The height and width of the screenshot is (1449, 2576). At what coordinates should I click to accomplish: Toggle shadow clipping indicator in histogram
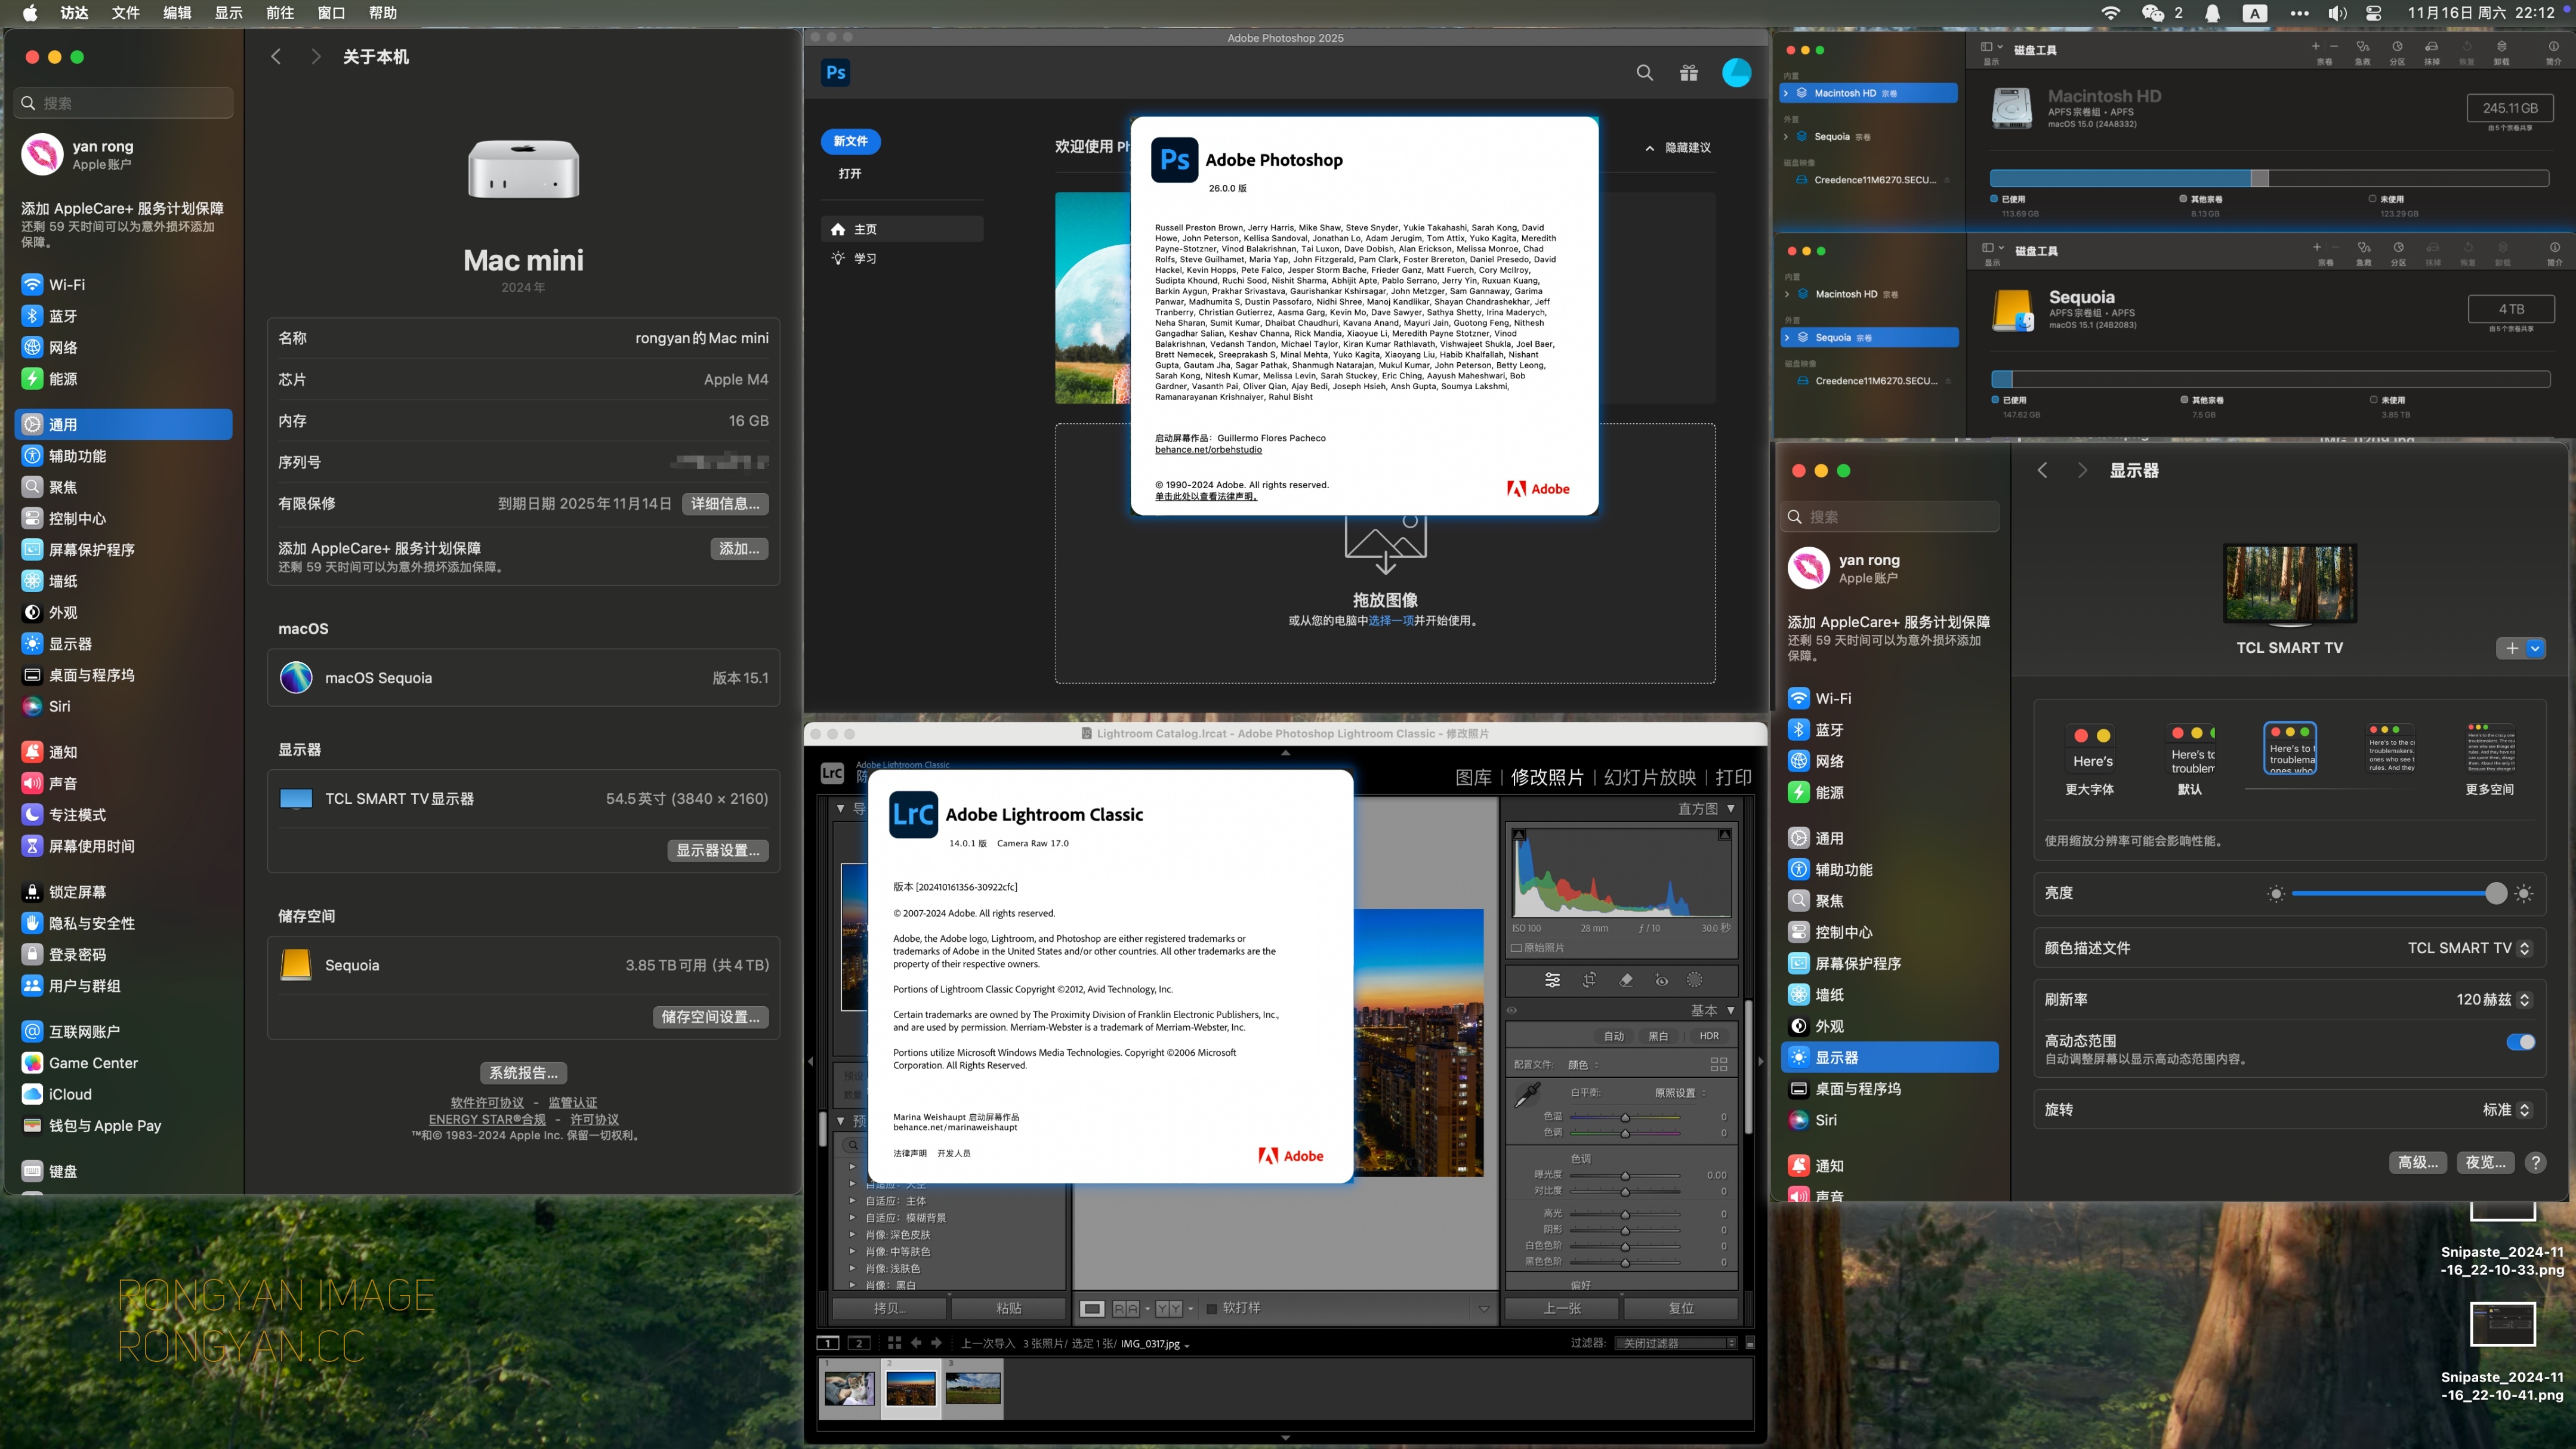pyautogui.click(x=1519, y=834)
